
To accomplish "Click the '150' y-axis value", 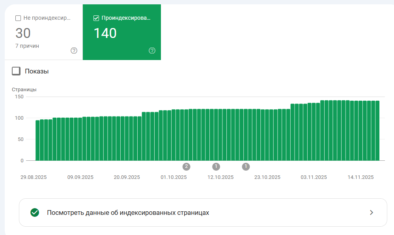I will pyautogui.click(x=19, y=97).
